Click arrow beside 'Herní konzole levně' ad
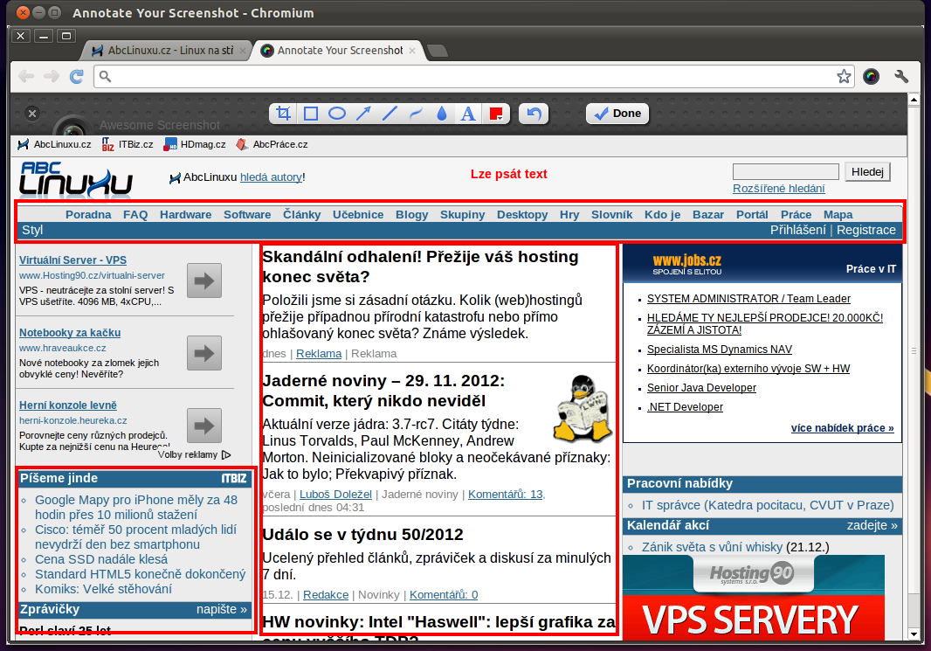 click(x=204, y=426)
